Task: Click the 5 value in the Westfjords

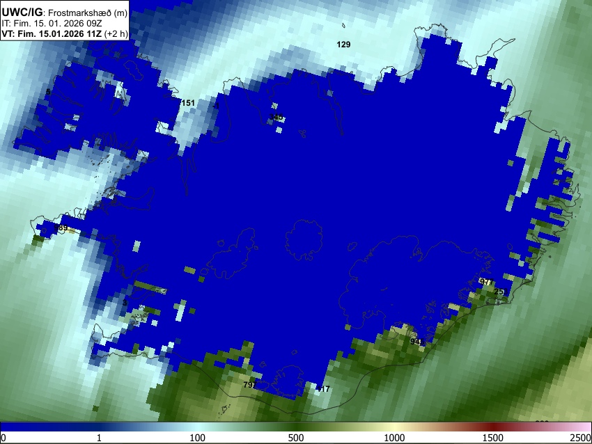Action: click(x=48, y=92)
